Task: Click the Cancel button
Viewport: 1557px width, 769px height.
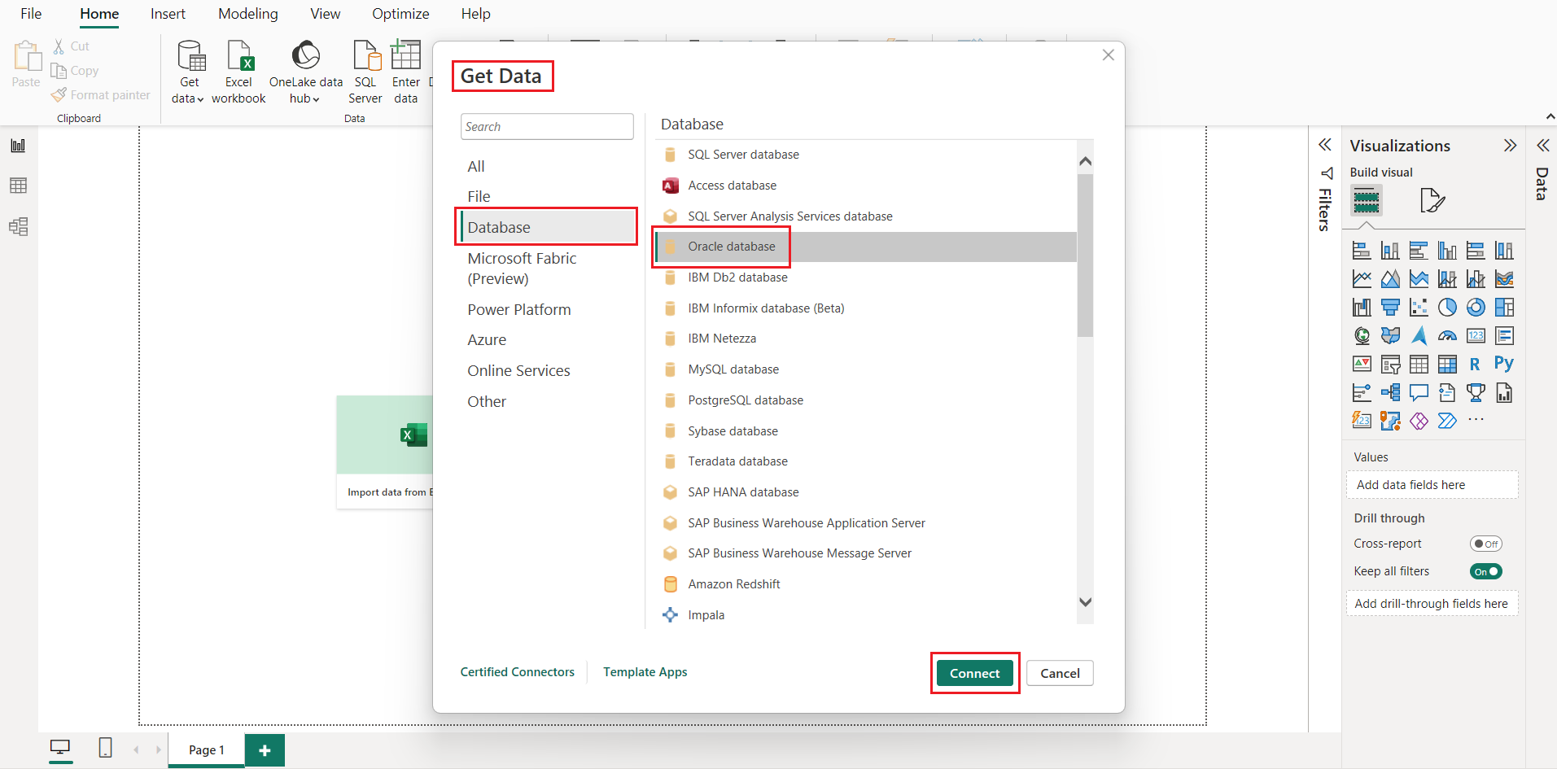Action: pos(1060,673)
